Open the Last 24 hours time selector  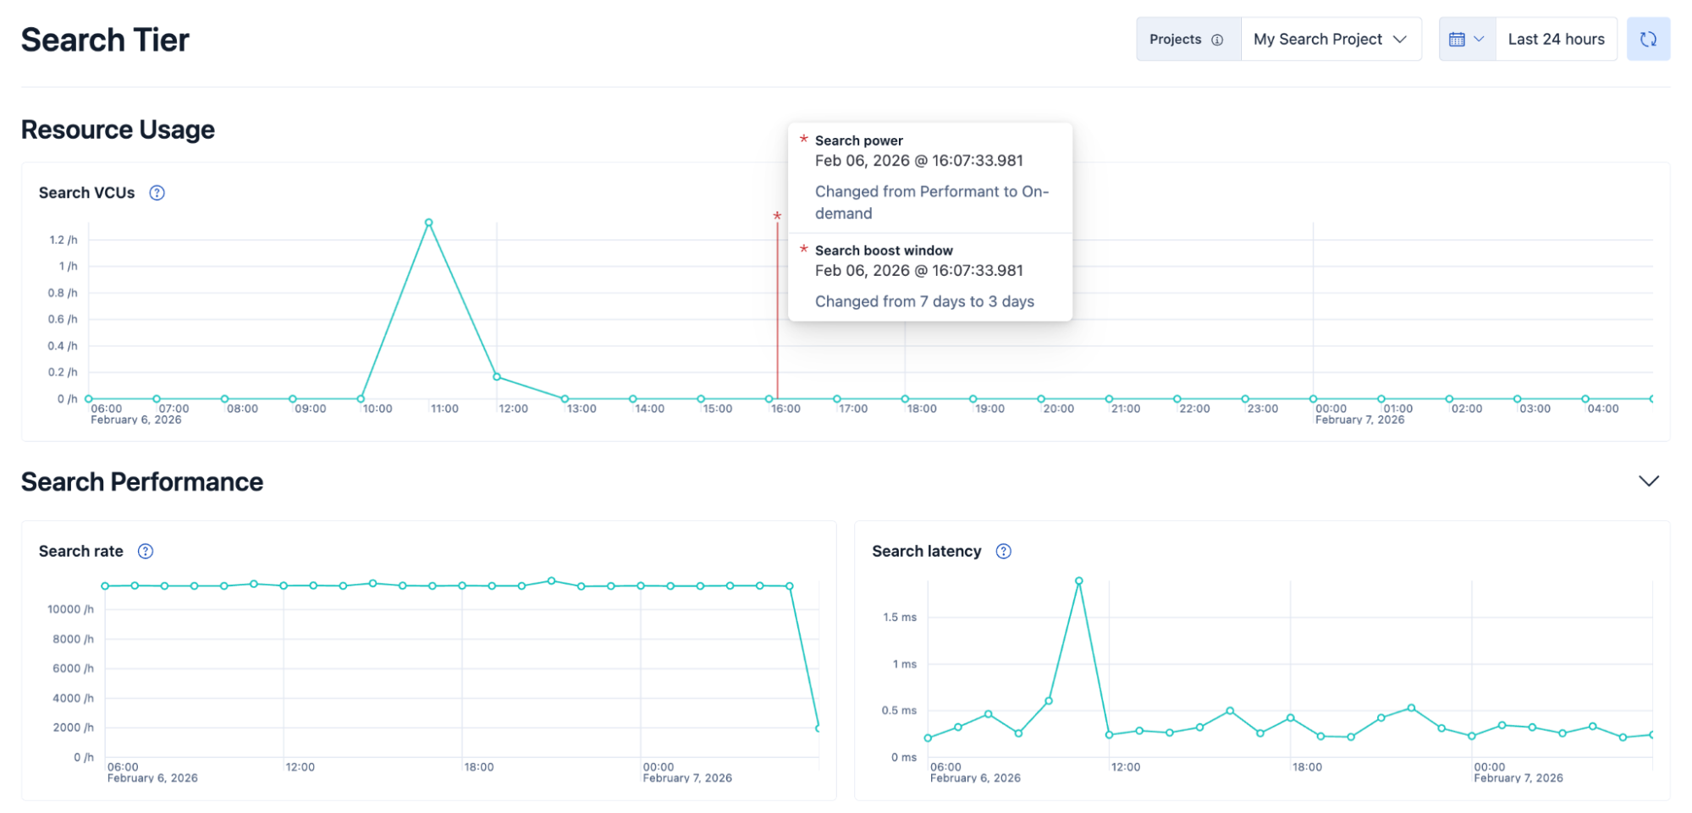1556,38
